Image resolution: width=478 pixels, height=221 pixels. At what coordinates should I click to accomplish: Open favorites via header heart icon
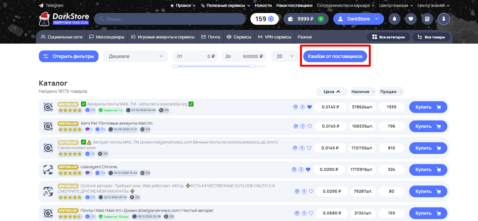point(411,19)
